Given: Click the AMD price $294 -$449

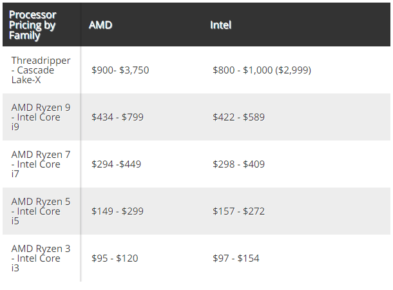Looking at the screenshot, I should click(x=116, y=164).
